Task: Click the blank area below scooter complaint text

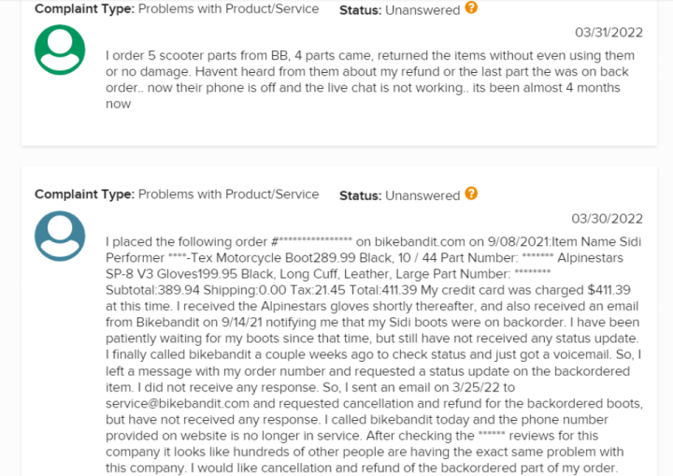Action: point(339,129)
